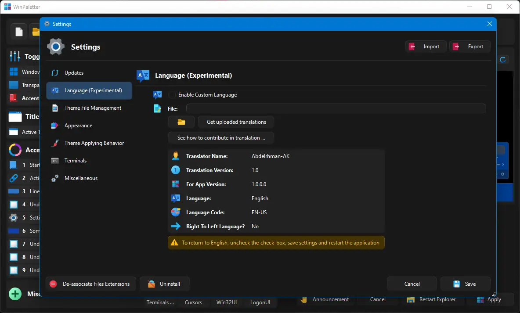Switch to Terminals settings

click(89, 161)
